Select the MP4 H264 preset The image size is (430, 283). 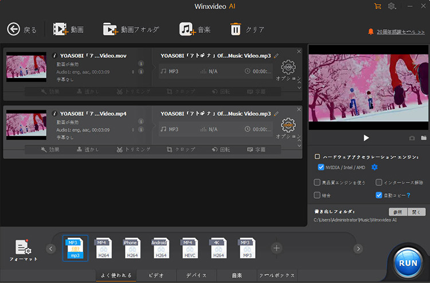[103, 248]
